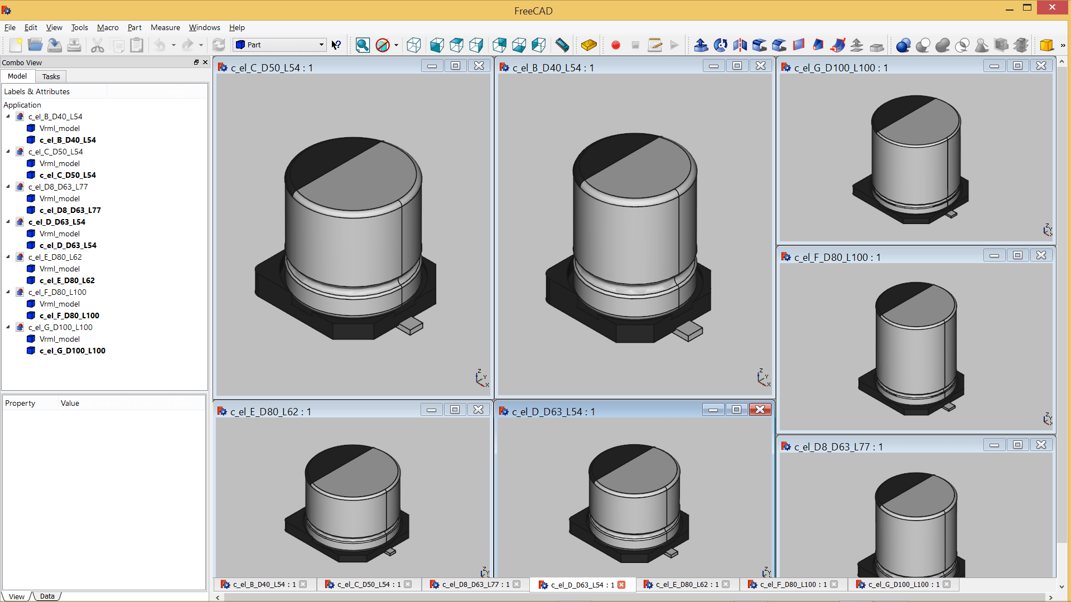Click the Fit All zoom icon
Viewport: 1071px width, 602px height.
pos(363,45)
